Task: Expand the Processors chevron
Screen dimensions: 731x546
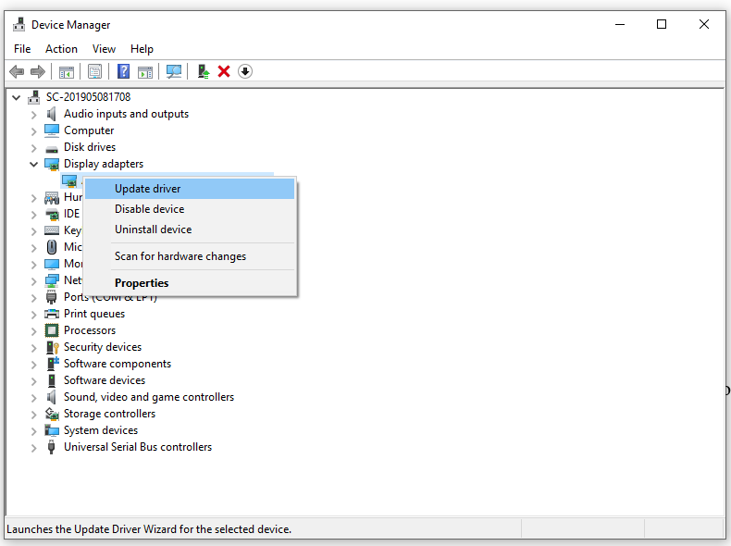Action: click(33, 331)
